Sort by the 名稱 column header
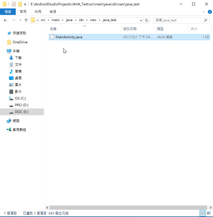213x217 pixels. click(53, 29)
